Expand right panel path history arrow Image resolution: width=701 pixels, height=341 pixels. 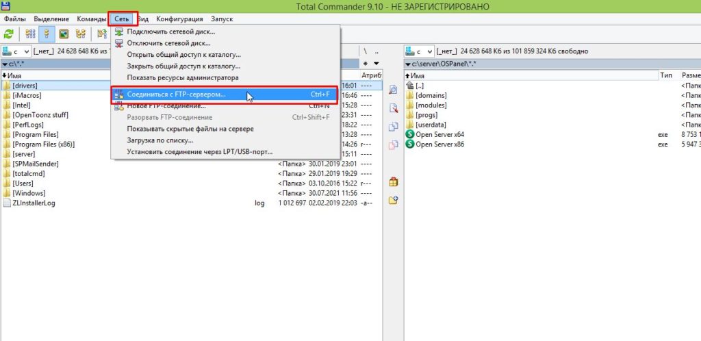click(407, 64)
